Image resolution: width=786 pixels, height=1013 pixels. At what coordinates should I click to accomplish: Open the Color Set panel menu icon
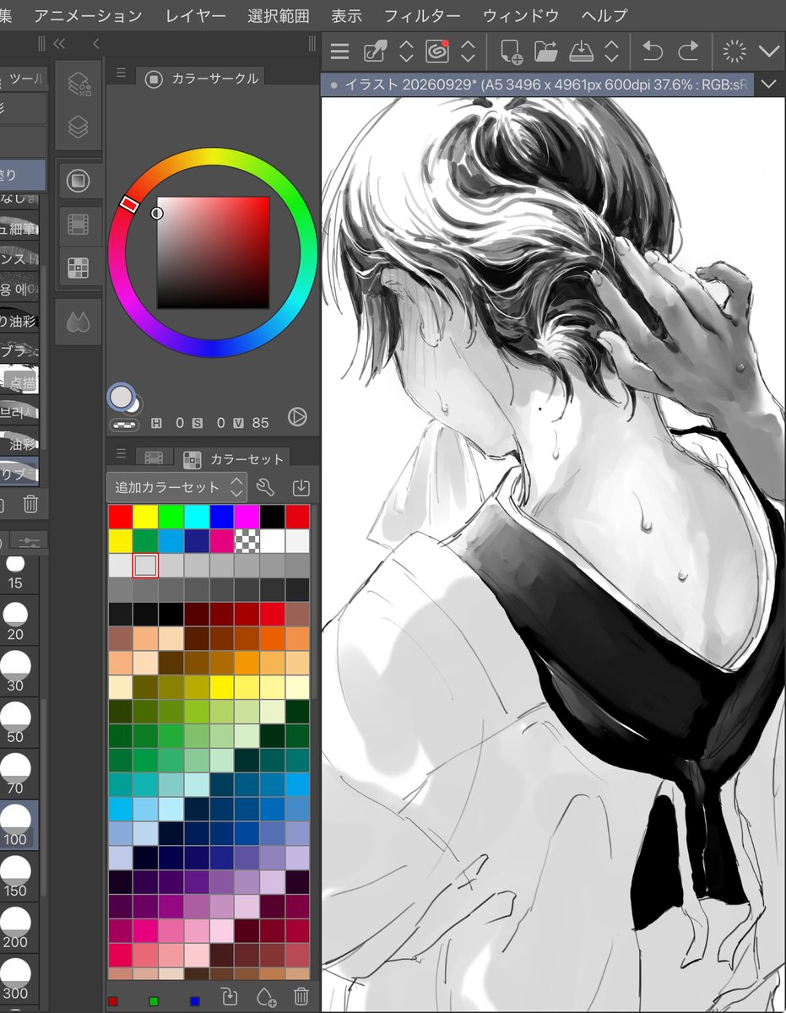[121, 453]
